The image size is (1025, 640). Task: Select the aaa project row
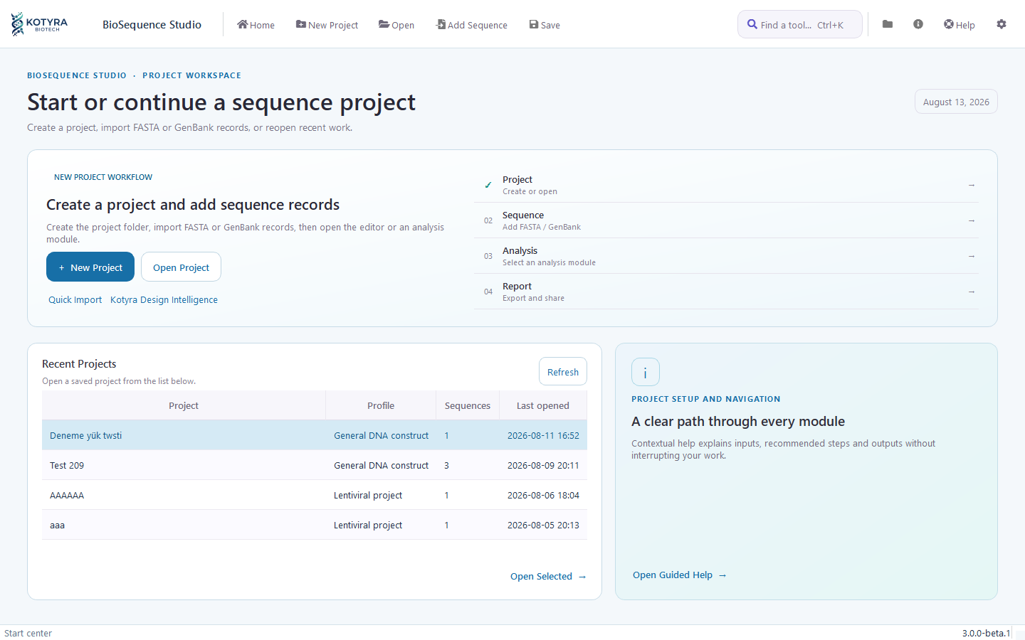(315, 525)
